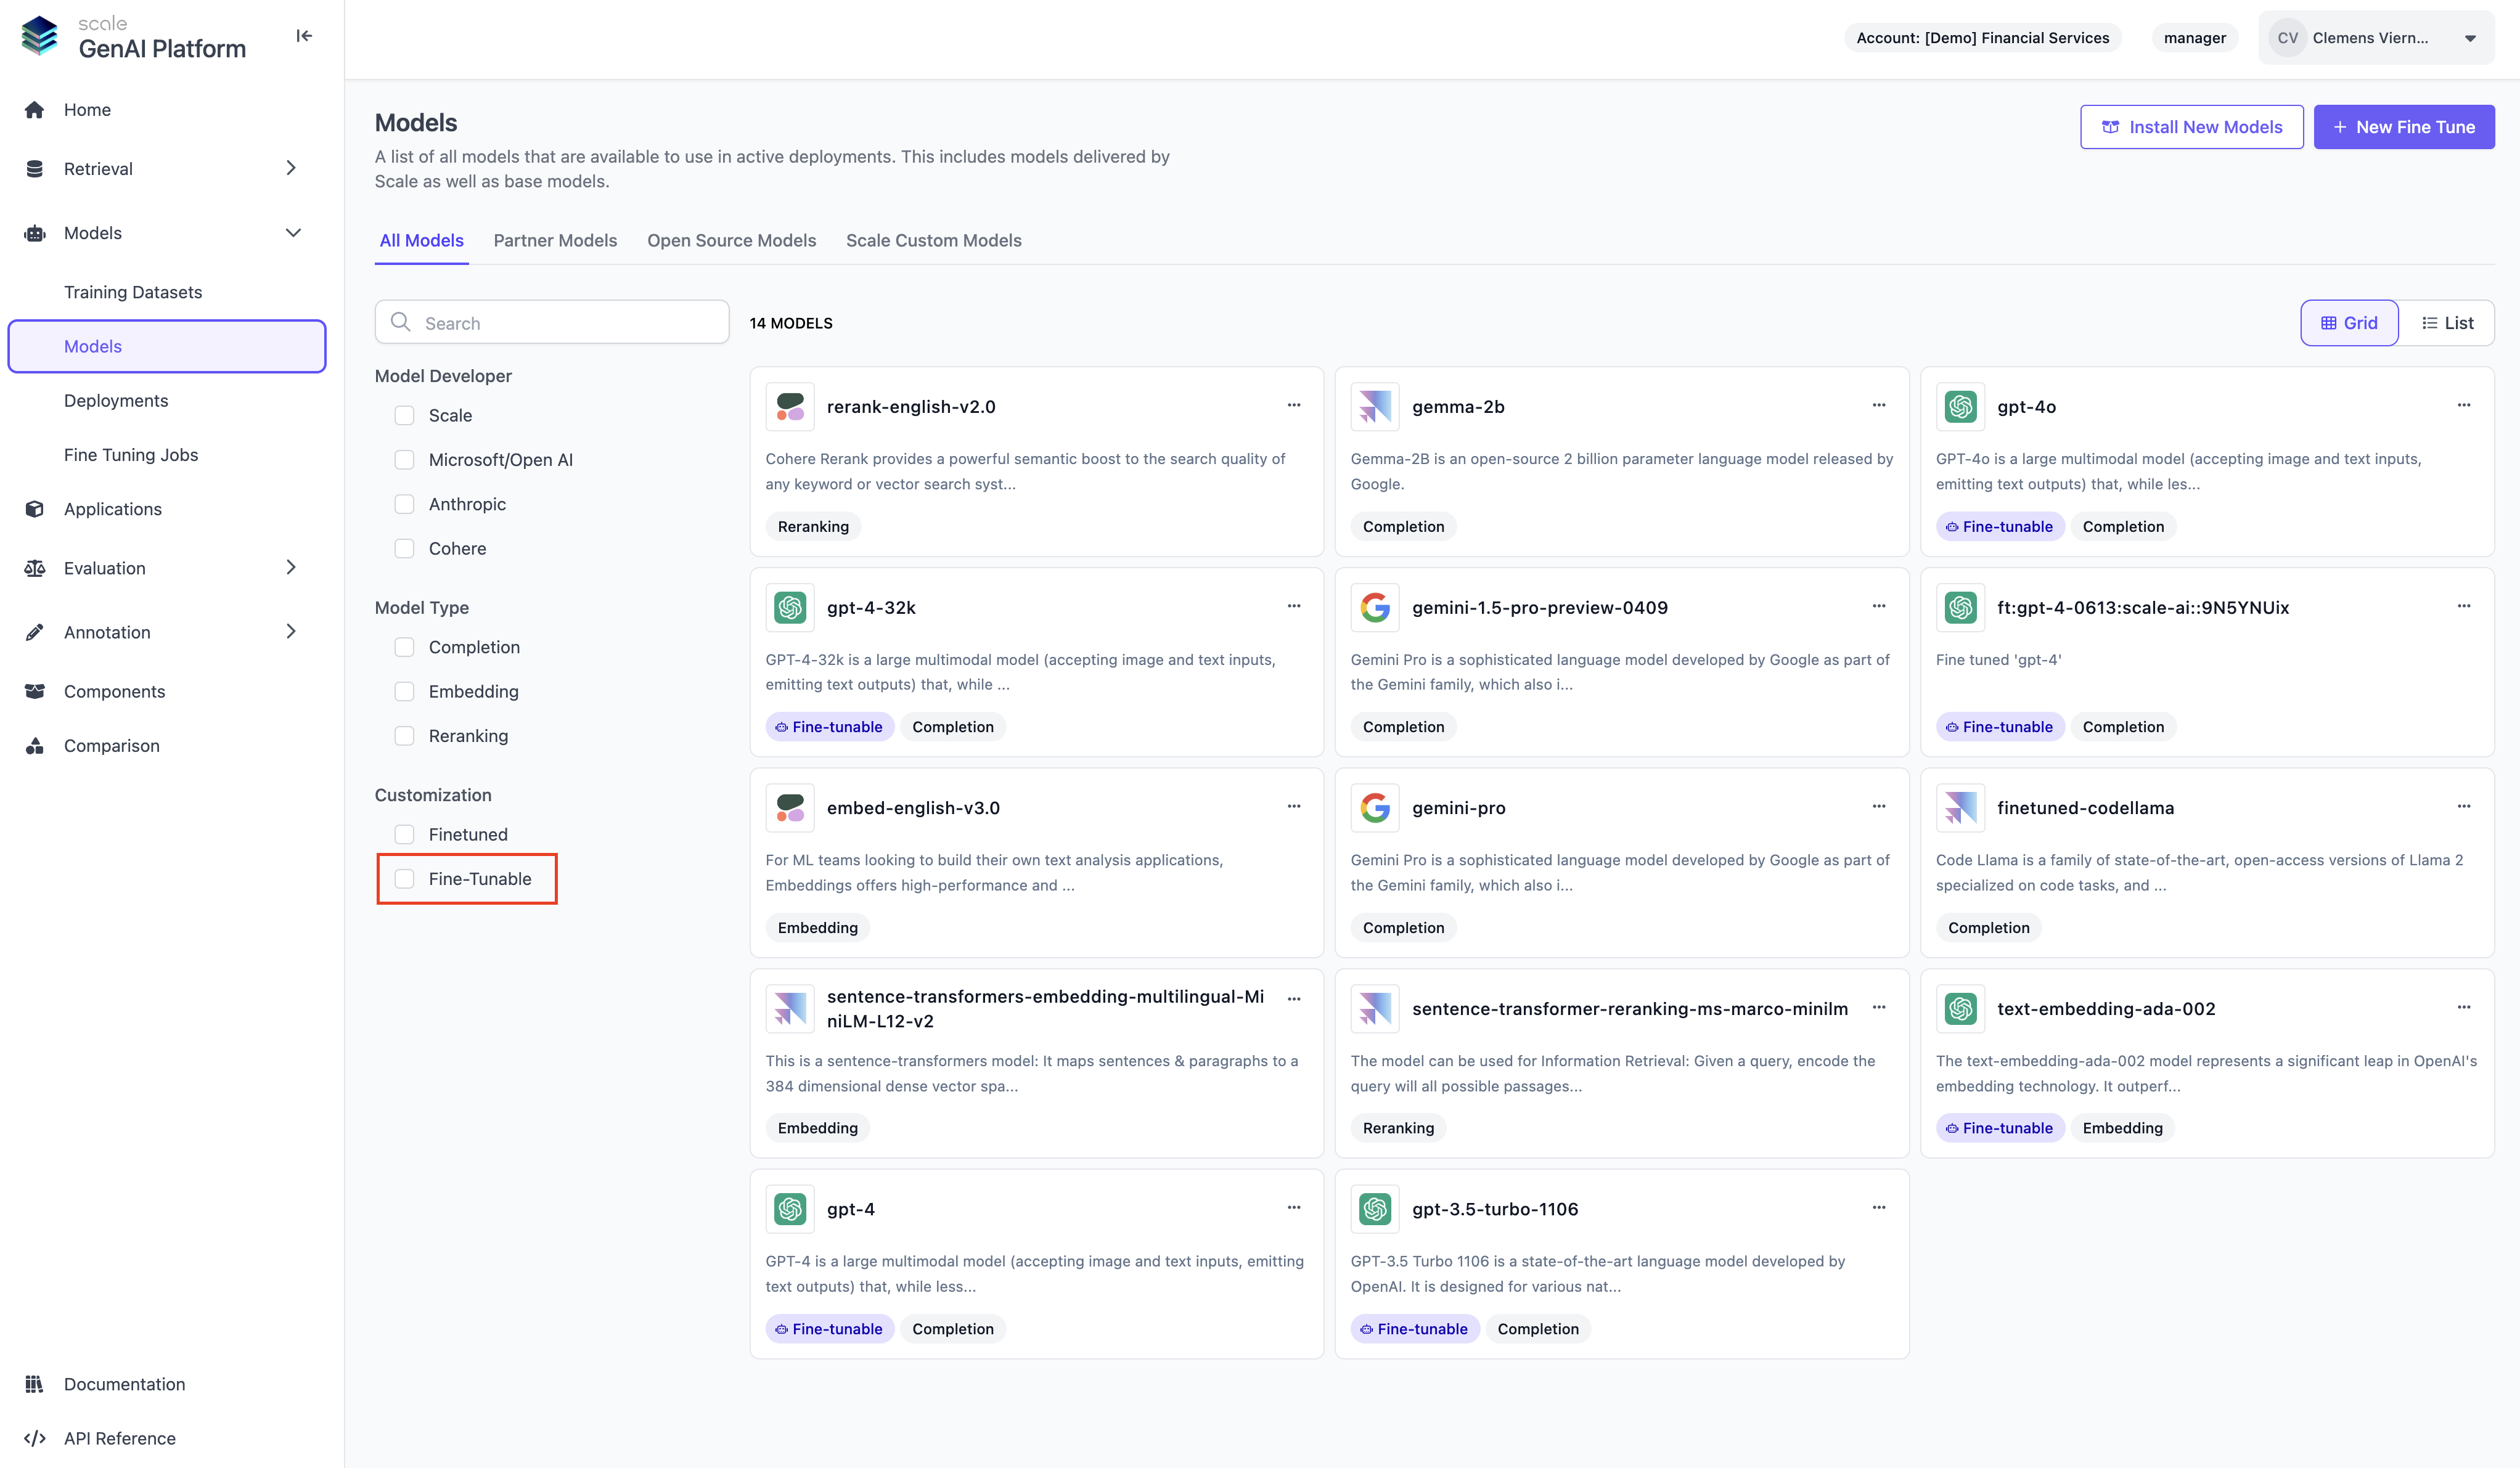Click the Fine-tunable tag on gpt-4-32k
The width and height of the screenshot is (2520, 1468).
pyautogui.click(x=829, y=727)
